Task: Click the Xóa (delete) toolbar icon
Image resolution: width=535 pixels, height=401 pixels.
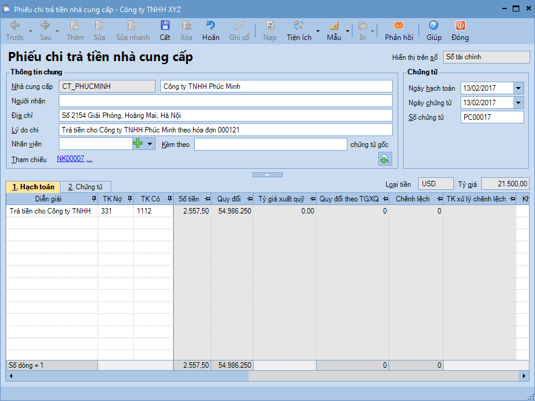Action: click(186, 30)
